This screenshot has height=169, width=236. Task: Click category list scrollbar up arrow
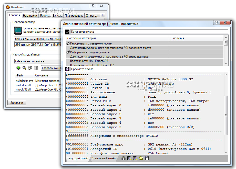226,37
